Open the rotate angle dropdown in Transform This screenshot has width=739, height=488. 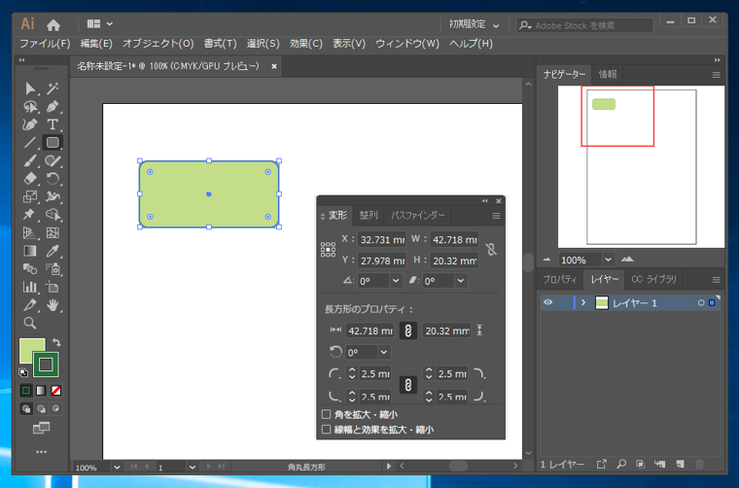[396, 281]
